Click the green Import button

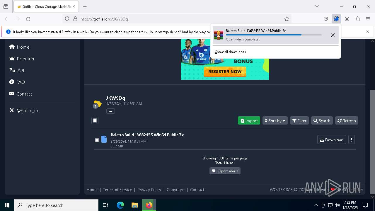[x=249, y=121]
